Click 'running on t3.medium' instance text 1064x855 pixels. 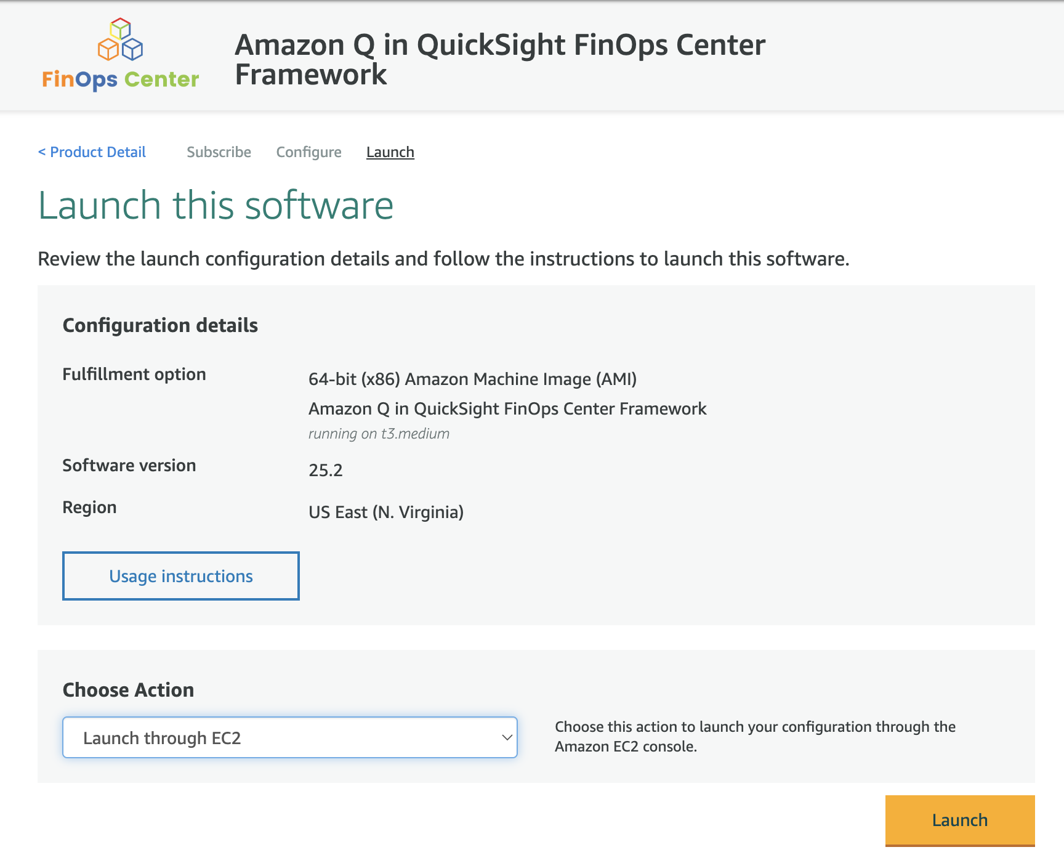[x=379, y=434]
